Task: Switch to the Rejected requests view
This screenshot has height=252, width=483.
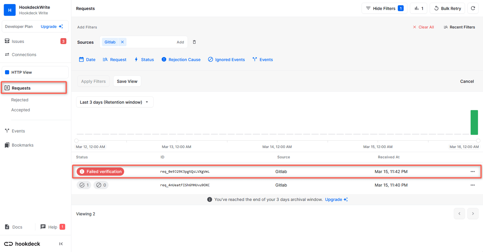Action: click(x=19, y=100)
